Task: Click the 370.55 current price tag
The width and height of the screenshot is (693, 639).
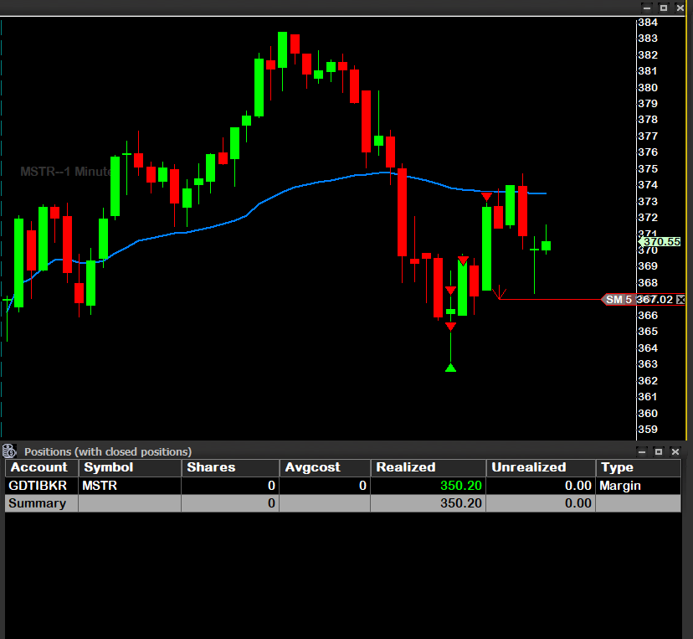Action: pyautogui.click(x=660, y=241)
